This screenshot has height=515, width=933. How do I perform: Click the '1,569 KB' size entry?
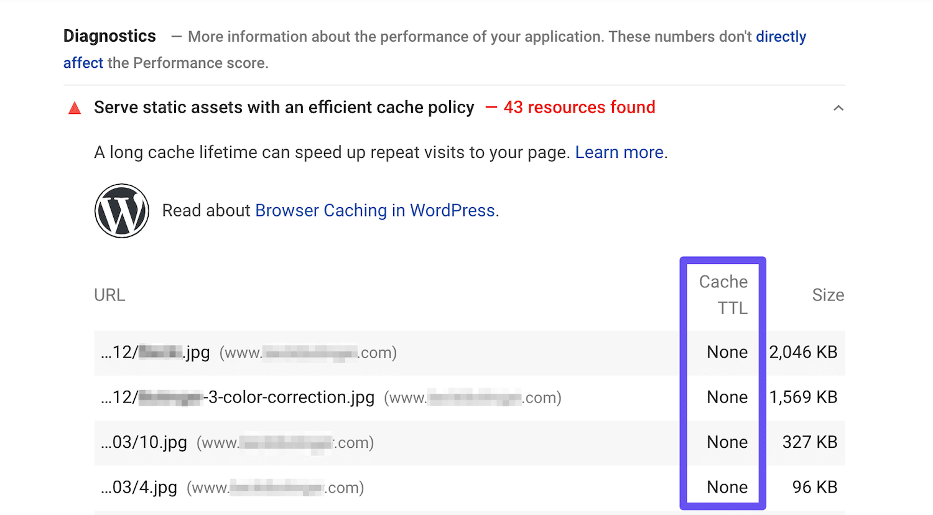tap(803, 397)
